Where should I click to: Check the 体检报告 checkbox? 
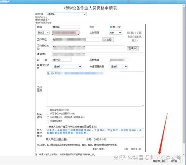pyautogui.click(x=48, y=117)
